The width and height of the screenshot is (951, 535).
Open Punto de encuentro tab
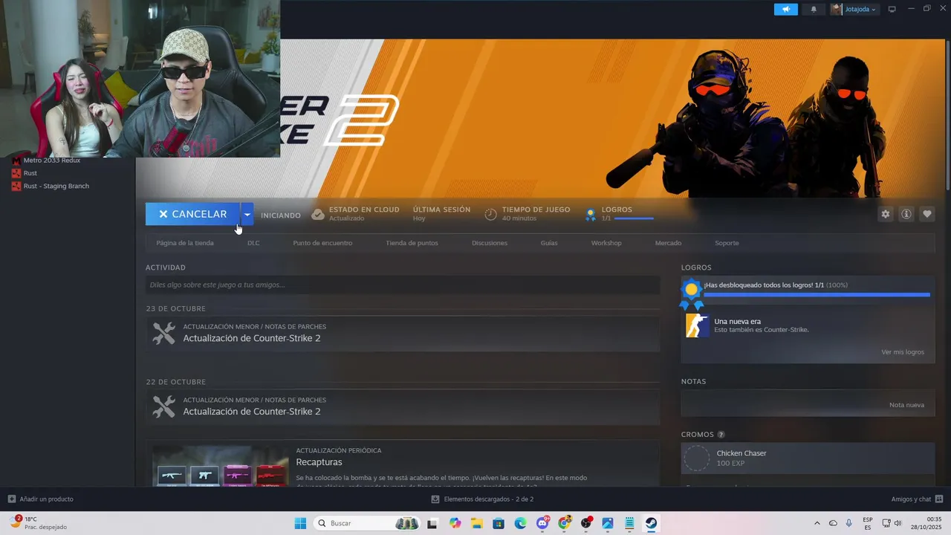point(322,243)
